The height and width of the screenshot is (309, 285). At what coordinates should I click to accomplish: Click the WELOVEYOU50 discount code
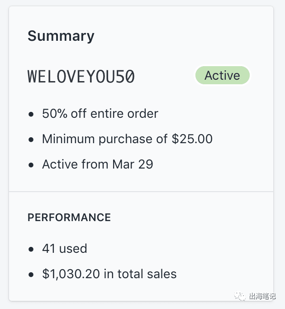(81, 76)
